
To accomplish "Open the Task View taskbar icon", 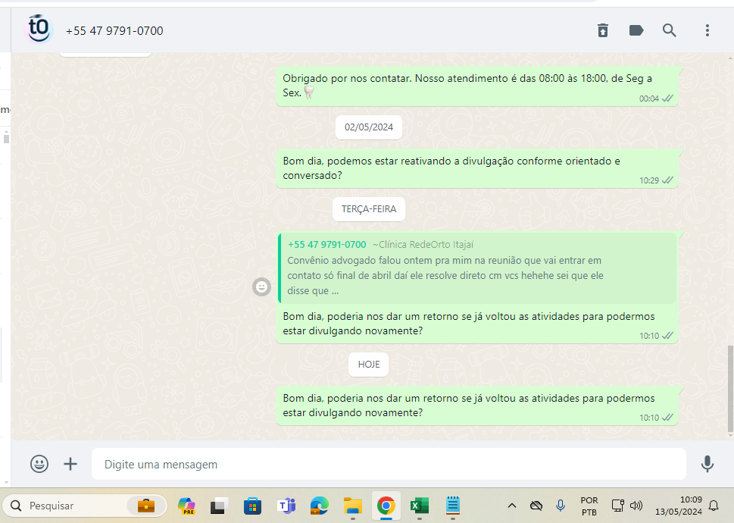I will click(219, 506).
